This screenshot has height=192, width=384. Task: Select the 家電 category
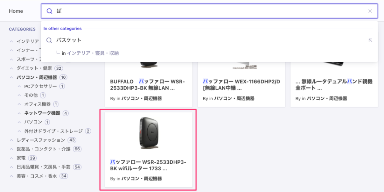click(x=21, y=158)
